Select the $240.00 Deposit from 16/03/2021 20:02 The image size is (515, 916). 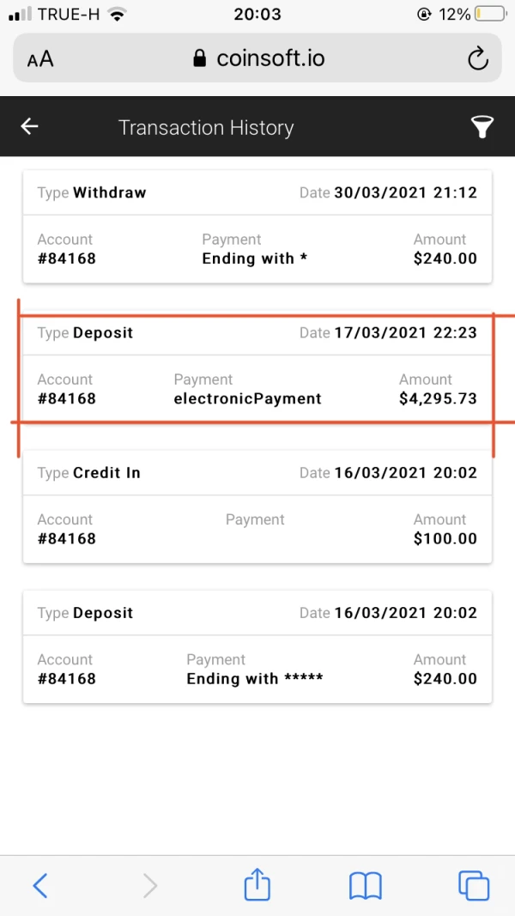(257, 646)
